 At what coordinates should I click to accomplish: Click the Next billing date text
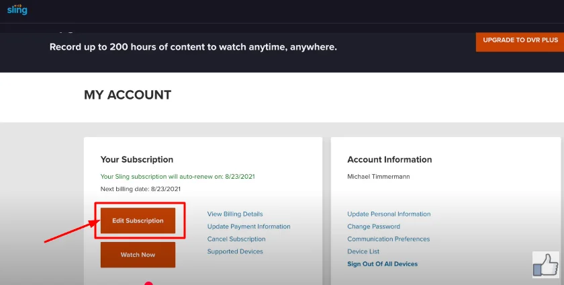(140, 189)
